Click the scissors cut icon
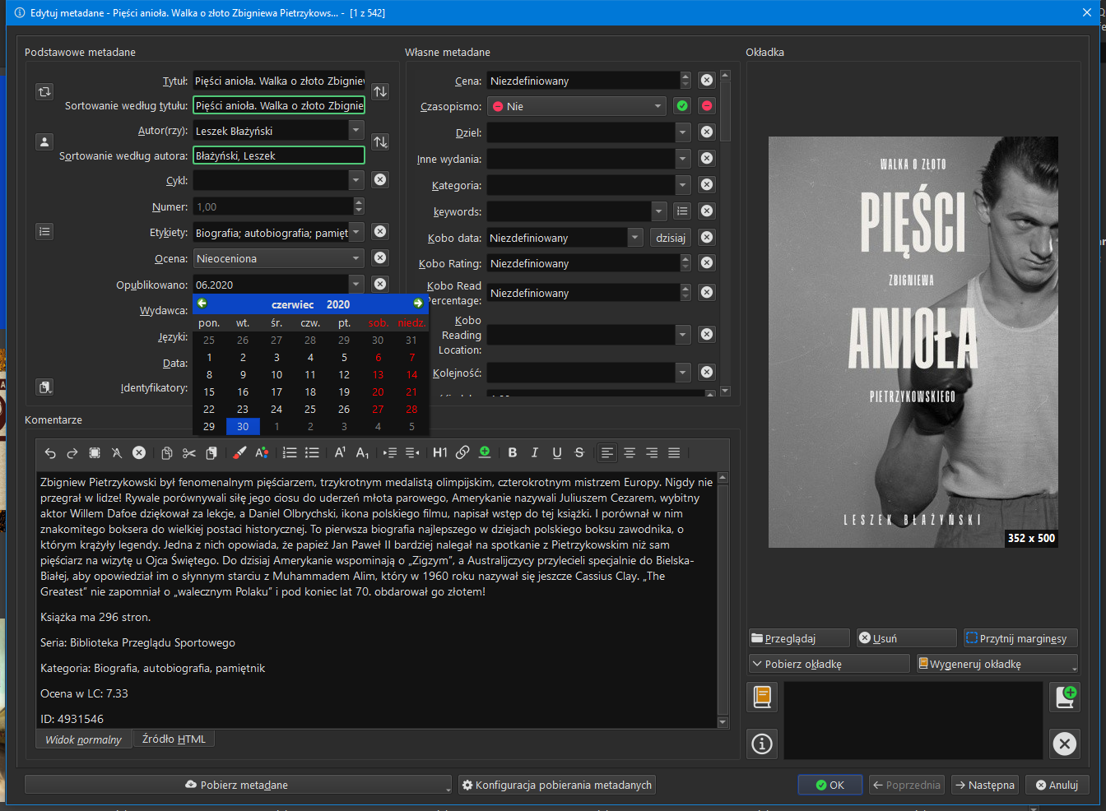 [x=188, y=452]
